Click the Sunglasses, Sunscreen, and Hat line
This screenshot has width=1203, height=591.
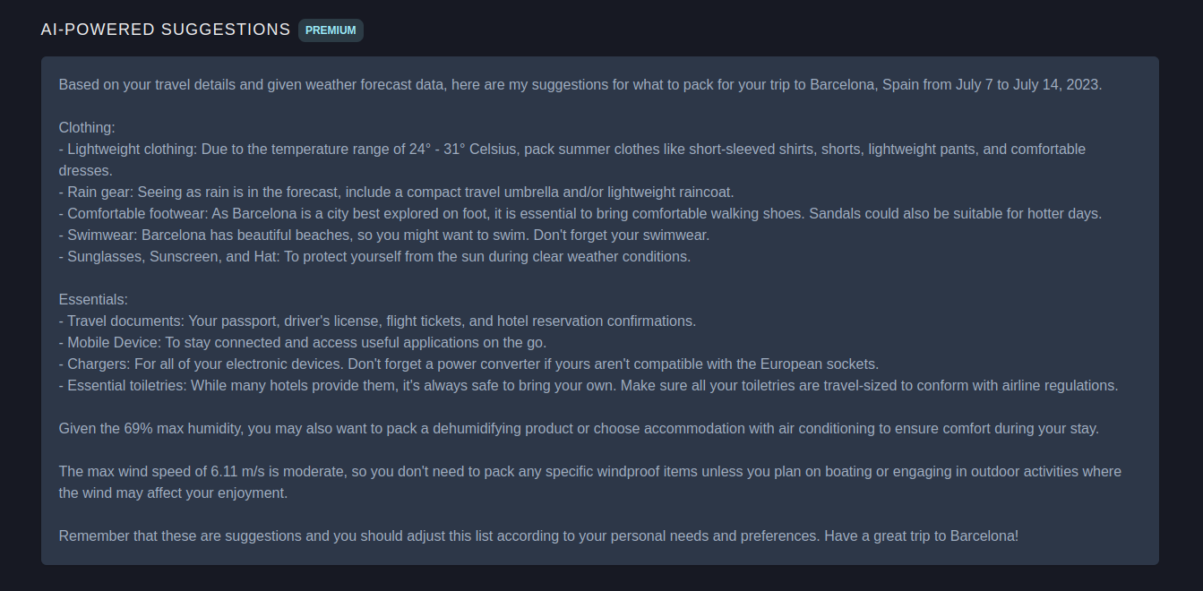[x=375, y=257]
